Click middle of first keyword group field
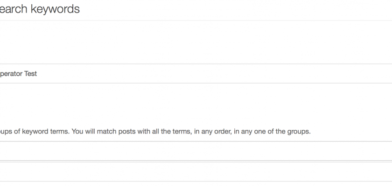This screenshot has height=186, width=392. pos(196,151)
